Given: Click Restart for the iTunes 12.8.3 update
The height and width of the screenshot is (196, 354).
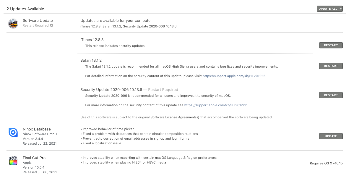Looking at the screenshot, I should pyautogui.click(x=331, y=45).
